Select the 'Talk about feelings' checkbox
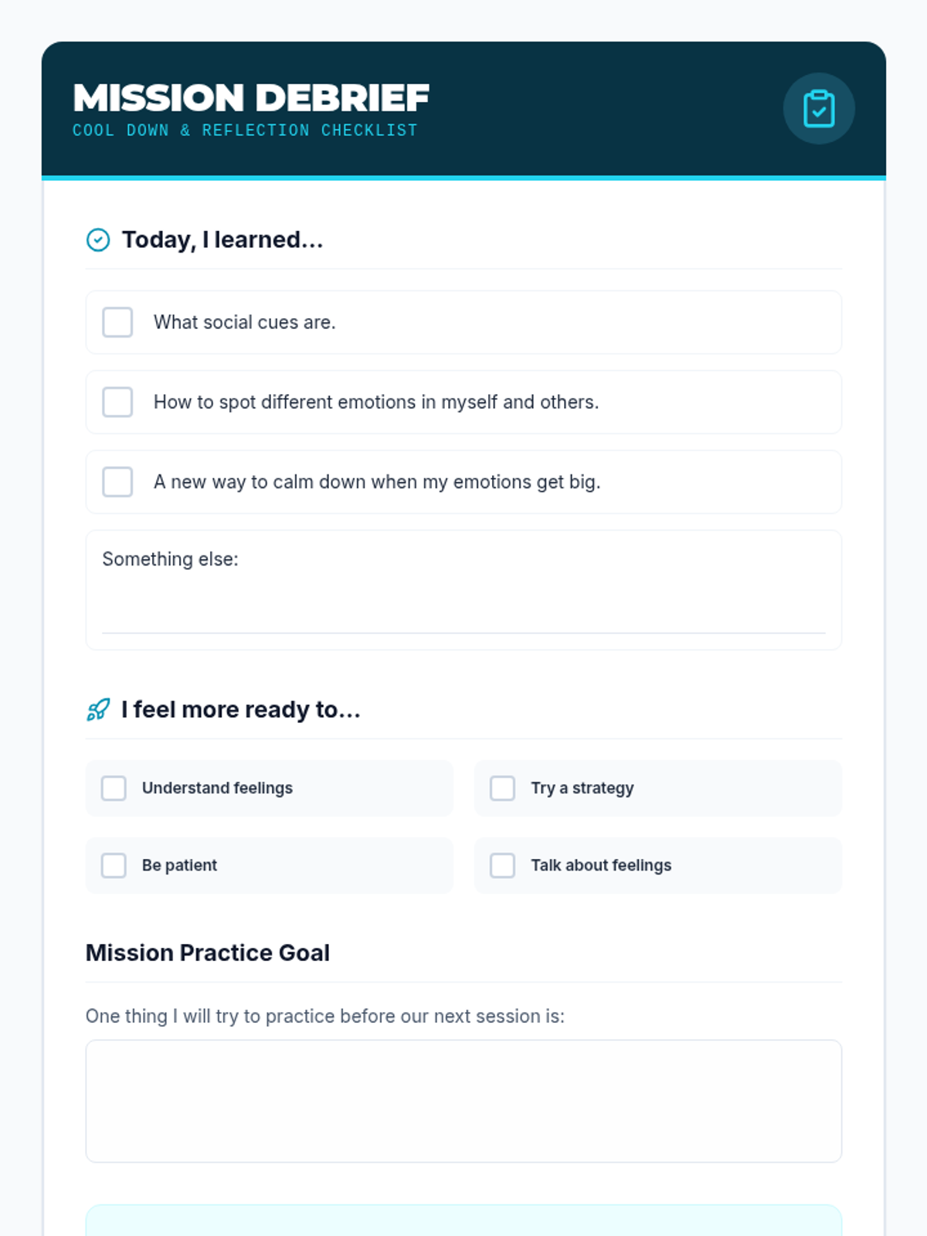The height and width of the screenshot is (1236, 927). click(x=502, y=865)
